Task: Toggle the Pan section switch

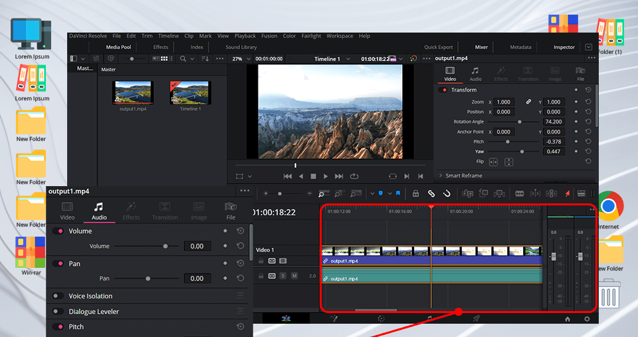Action: [58, 263]
